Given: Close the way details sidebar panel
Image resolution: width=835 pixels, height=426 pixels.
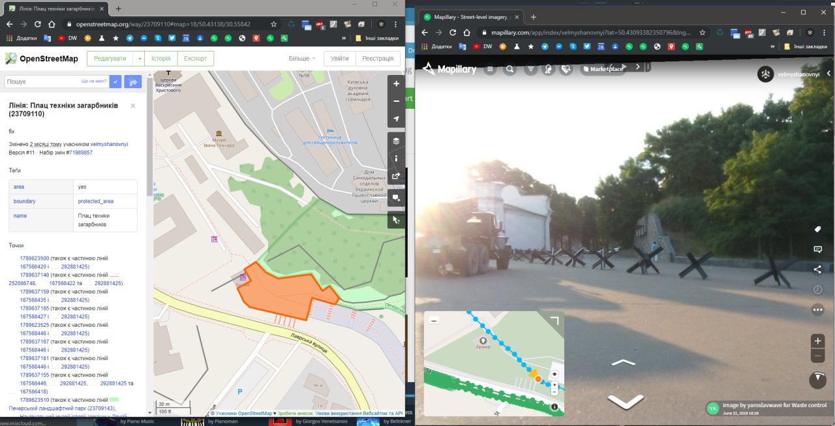Looking at the screenshot, I should coord(132,105).
